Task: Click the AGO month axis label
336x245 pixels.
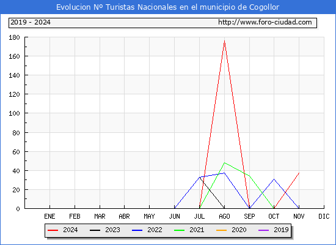Action: (224, 216)
